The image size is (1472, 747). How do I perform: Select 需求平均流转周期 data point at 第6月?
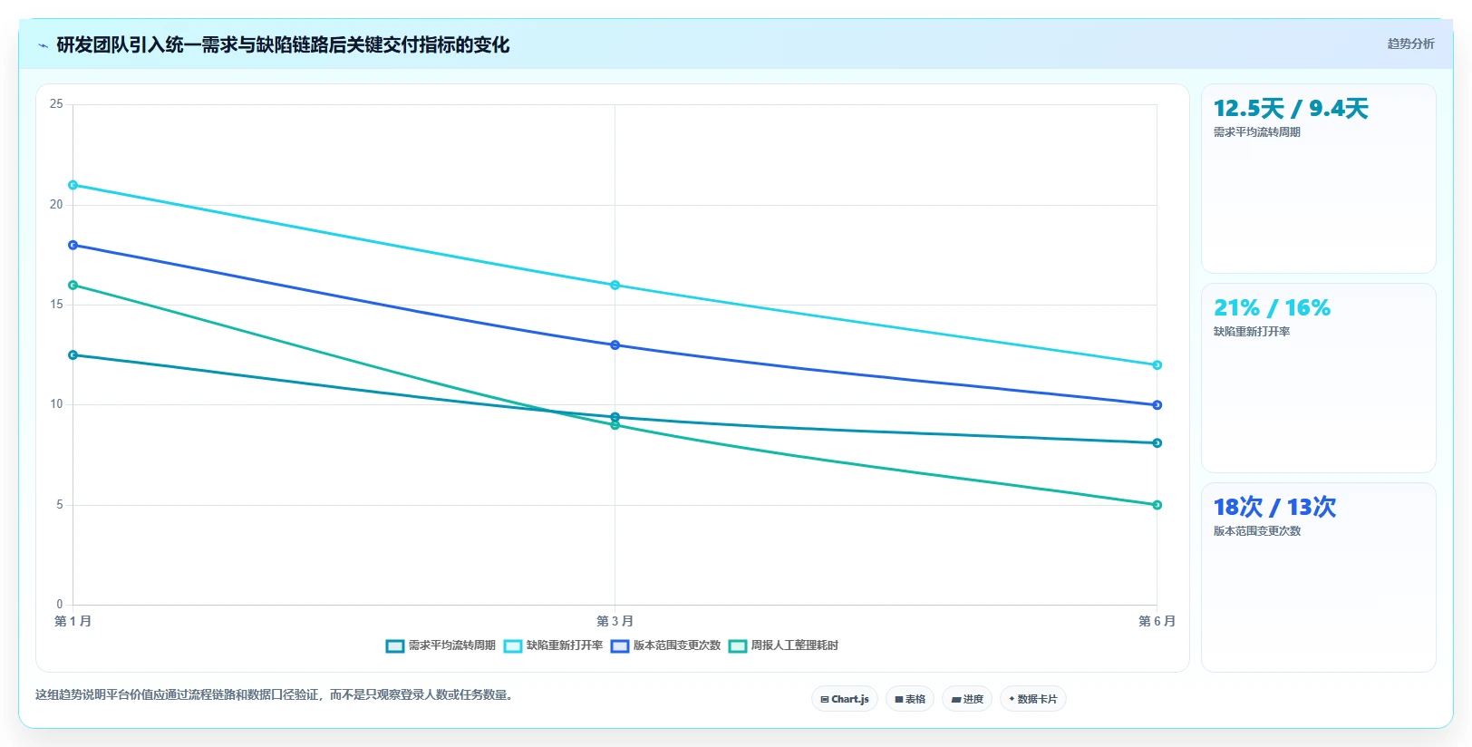point(1157,443)
